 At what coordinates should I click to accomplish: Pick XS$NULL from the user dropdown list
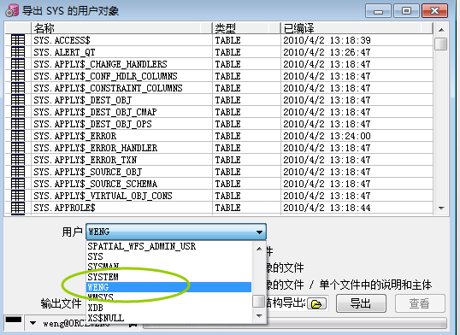coord(106,318)
